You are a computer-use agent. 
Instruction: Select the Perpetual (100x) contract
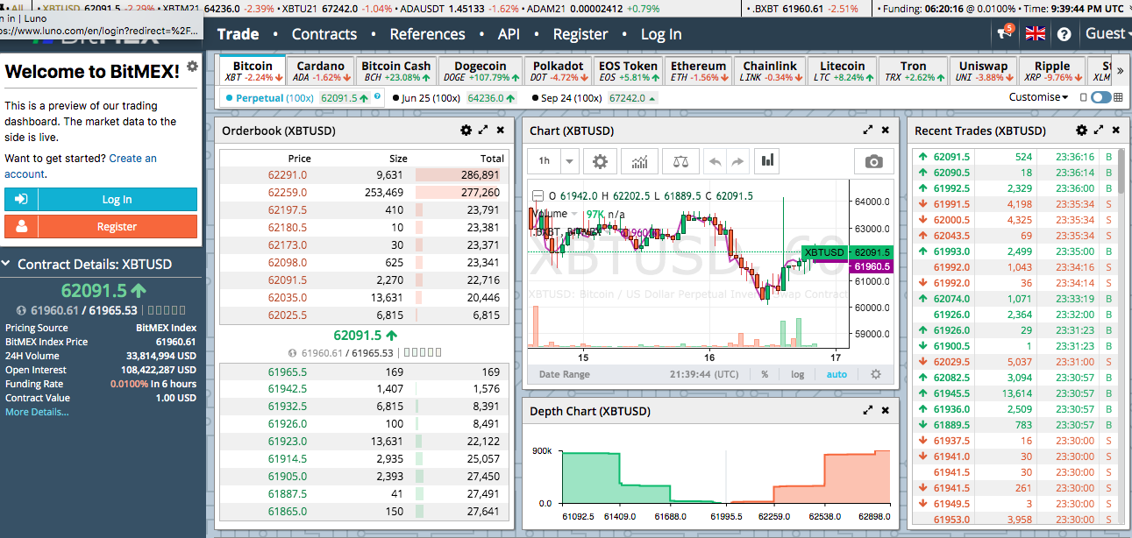point(275,98)
